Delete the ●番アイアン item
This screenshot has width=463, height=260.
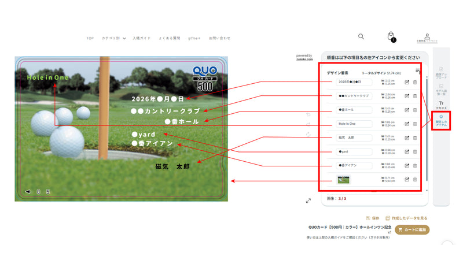coord(415,166)
